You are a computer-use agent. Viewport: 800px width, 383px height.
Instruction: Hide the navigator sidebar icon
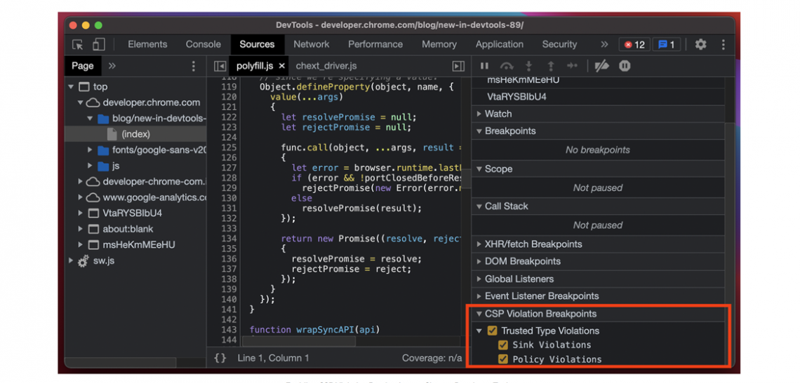coord(220,66)
